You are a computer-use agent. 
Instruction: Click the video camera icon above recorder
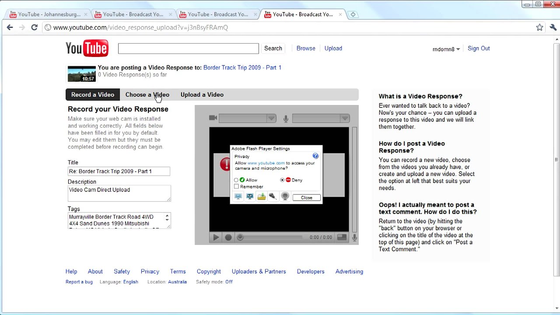pos(213,118)
